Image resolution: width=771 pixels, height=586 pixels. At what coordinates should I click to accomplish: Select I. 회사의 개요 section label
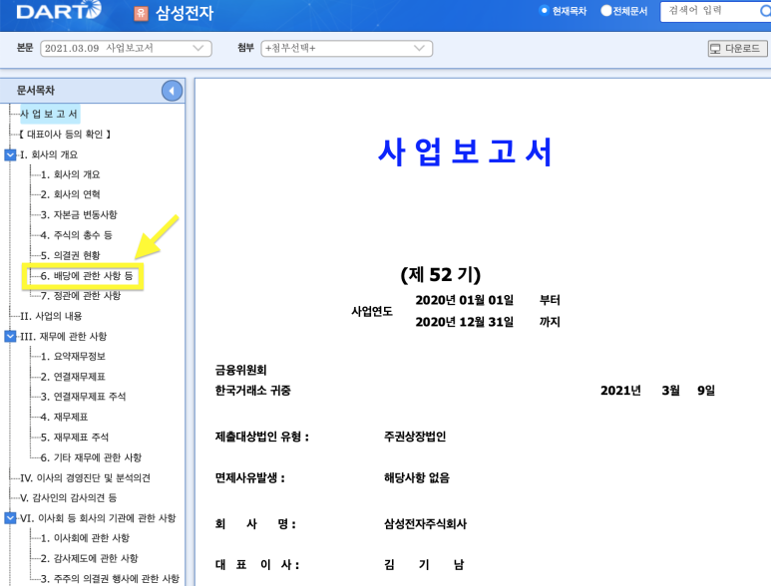[49, 154]
